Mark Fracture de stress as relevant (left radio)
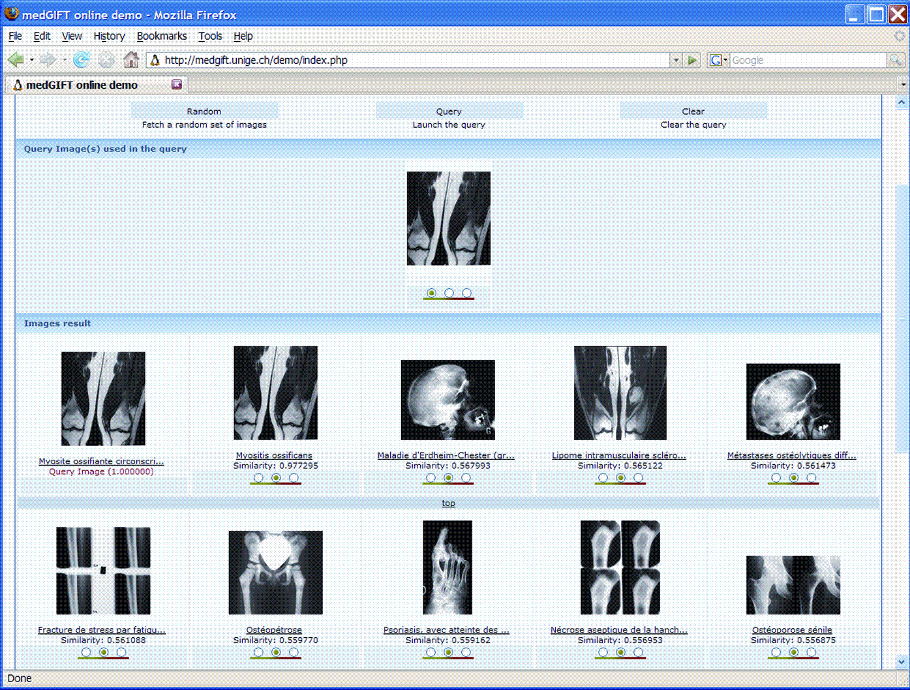The height and width of the screenshot is (690, 910). (86, 652)
